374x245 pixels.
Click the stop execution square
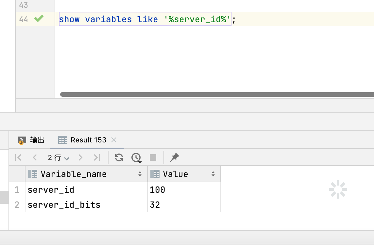[x=153, y=158]
